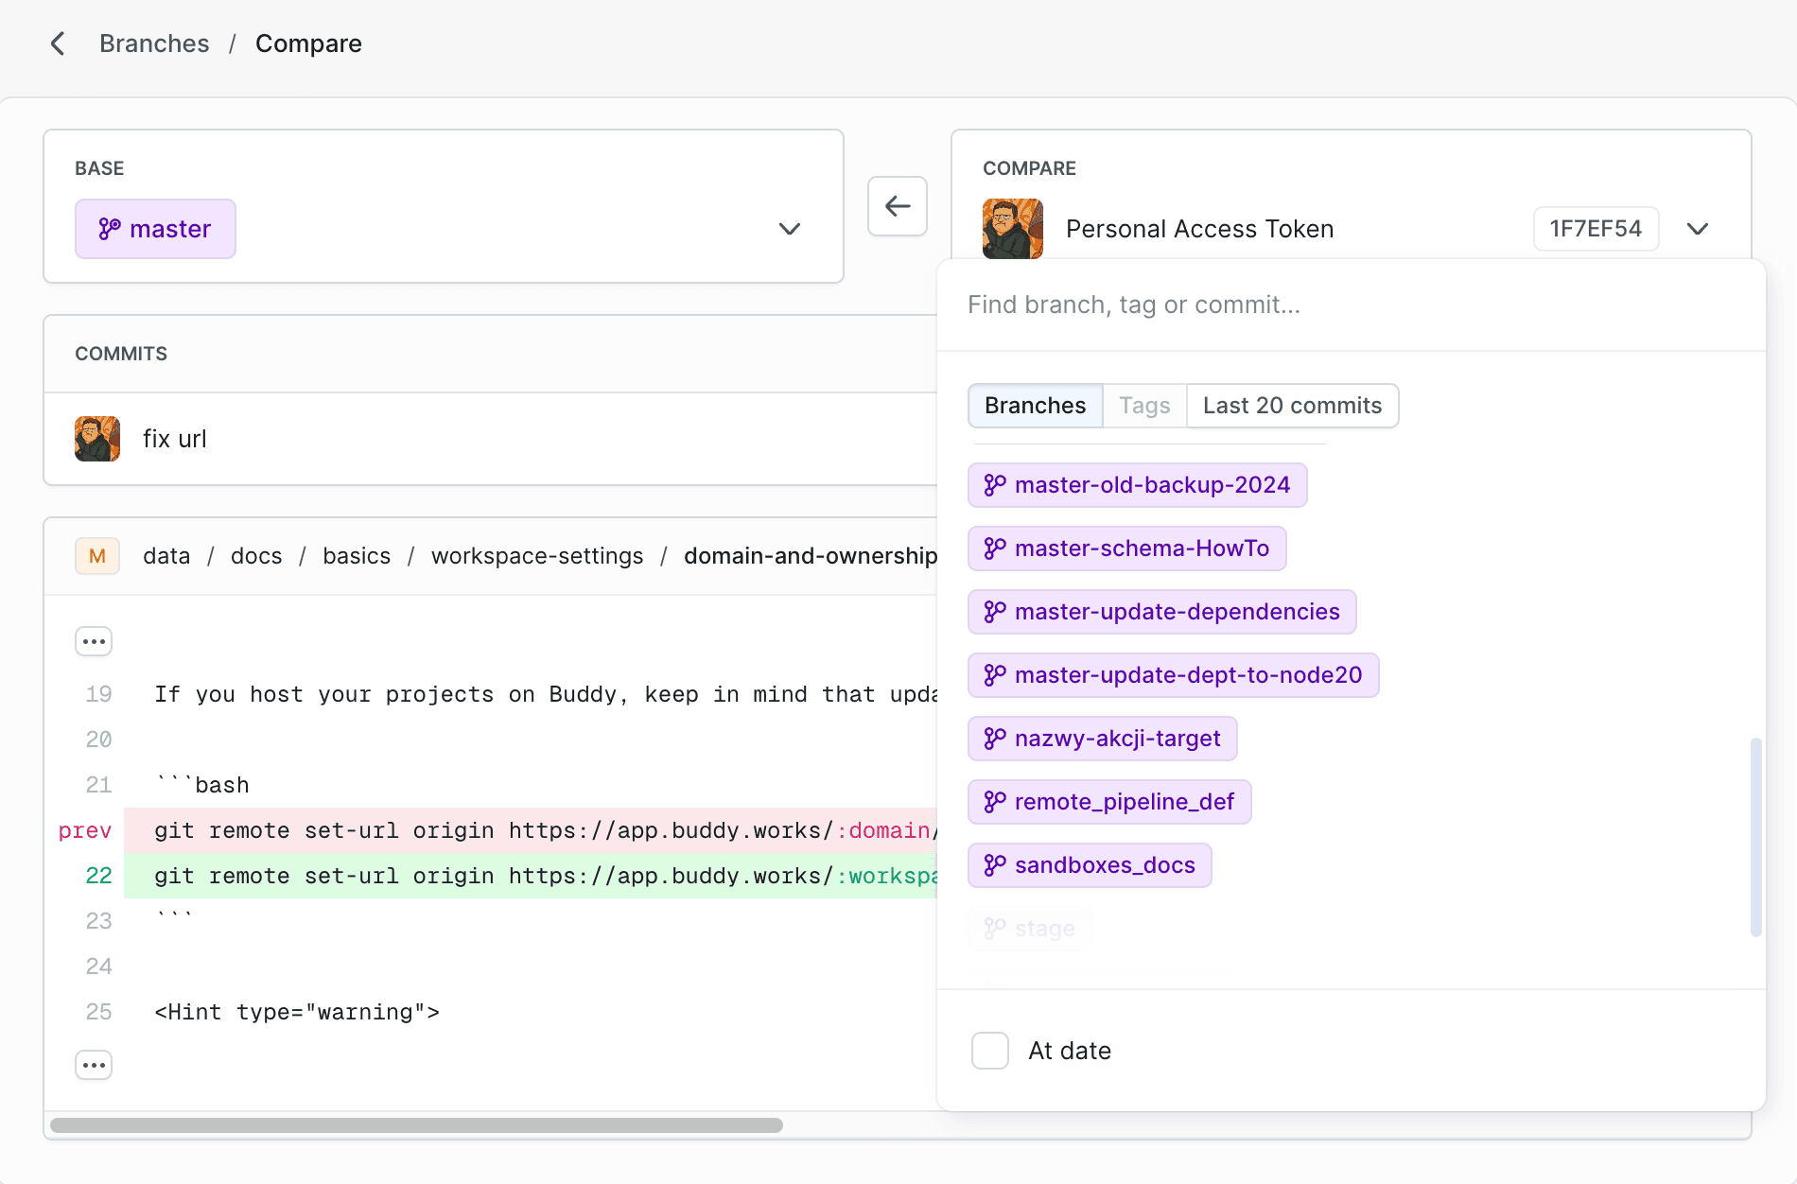The width and height of the screenshot is (1797, 1184).
Task: Switch to the Branches tab
Action: pyautogui.click(x=1036, y=406)
